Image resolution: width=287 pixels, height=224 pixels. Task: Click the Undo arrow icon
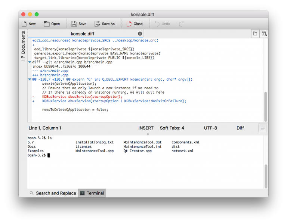click(157, 24)
